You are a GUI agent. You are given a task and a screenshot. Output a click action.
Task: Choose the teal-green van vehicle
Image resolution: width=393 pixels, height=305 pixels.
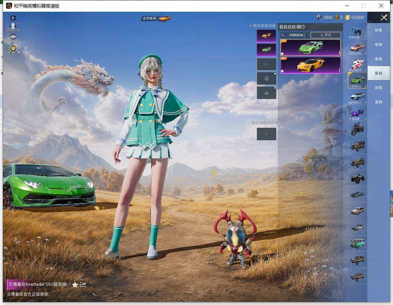pyautogui.click(x=357, y=244)
